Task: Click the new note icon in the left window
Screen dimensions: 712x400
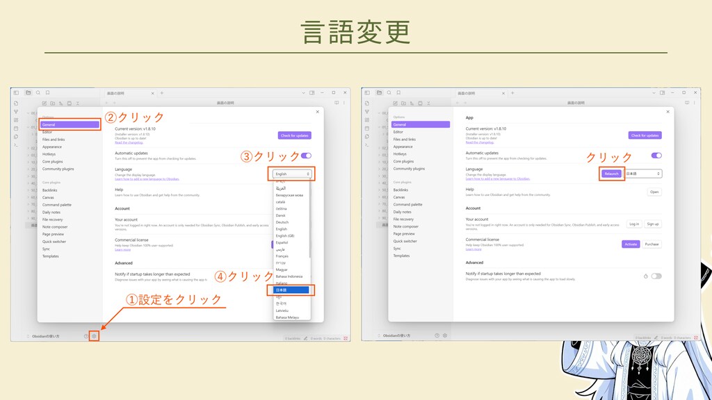Action: [x=44, y=103]
